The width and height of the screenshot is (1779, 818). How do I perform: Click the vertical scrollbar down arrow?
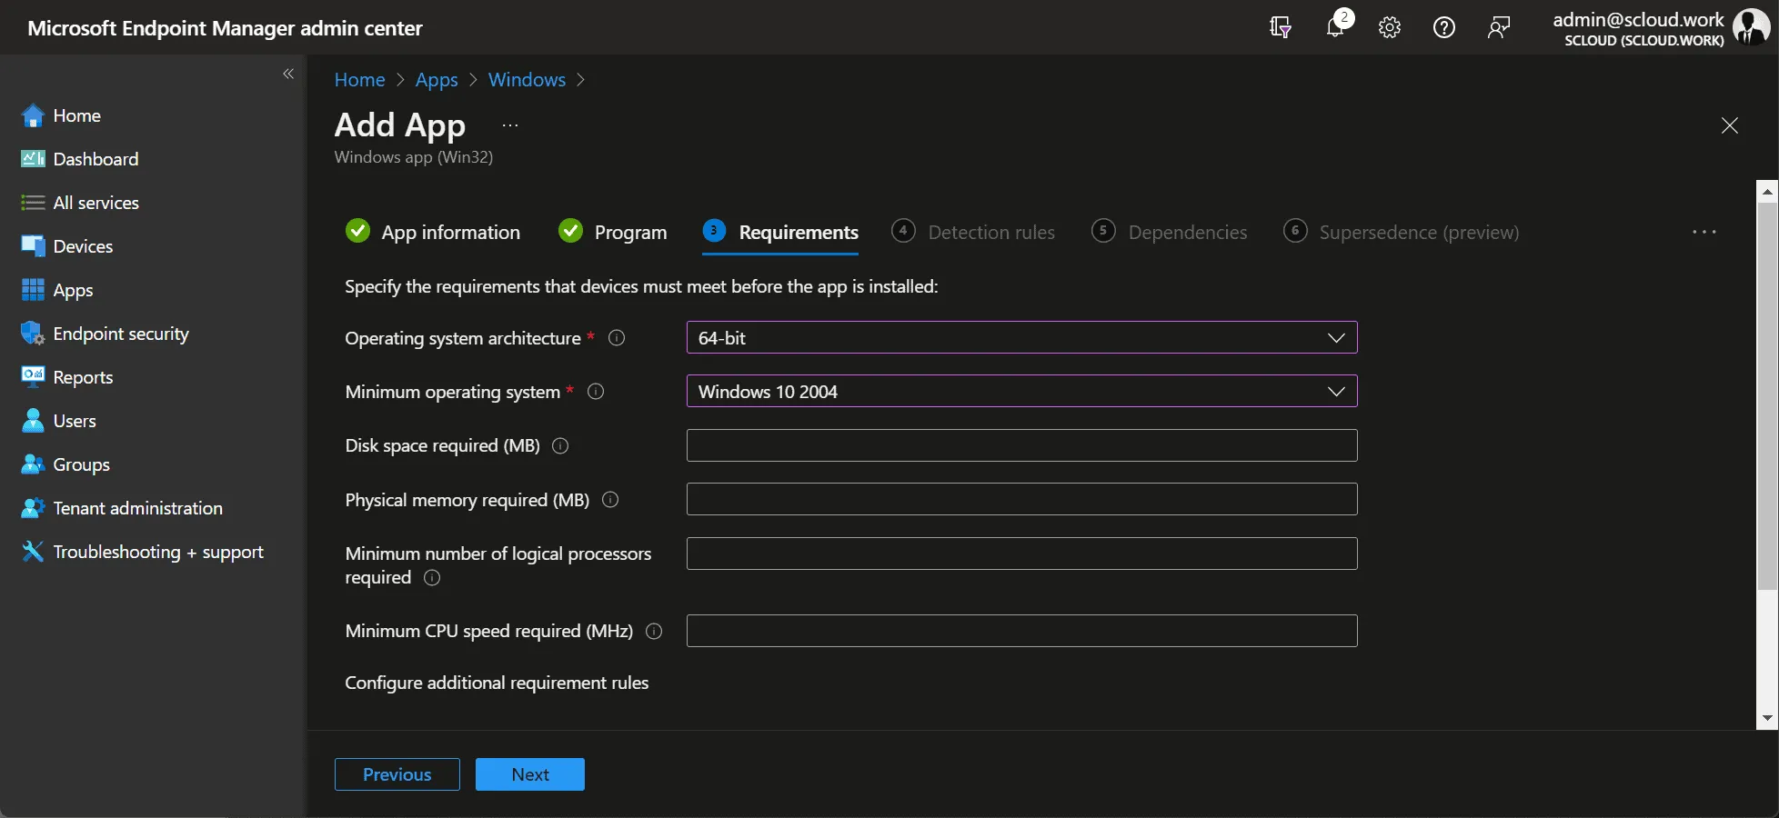click(1766, 718)
